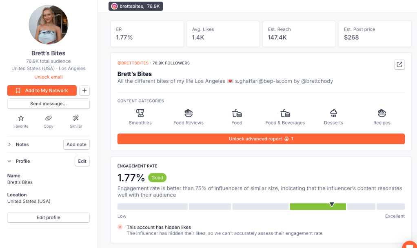The width and height of the screenshot is (417, 248).
Task: Click the Add note button
Action: tap(76, 144)
